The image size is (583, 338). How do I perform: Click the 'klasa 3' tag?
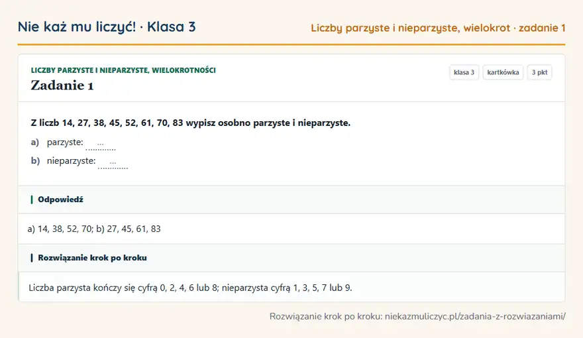click(x=464, y=72)
